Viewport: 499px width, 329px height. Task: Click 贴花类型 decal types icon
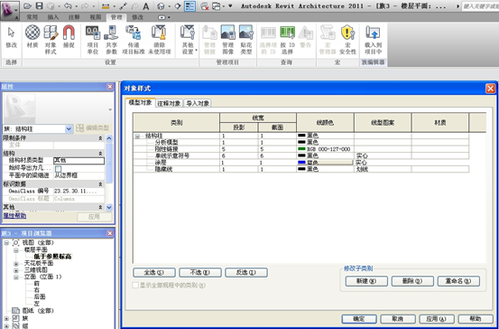coord(246,40)
